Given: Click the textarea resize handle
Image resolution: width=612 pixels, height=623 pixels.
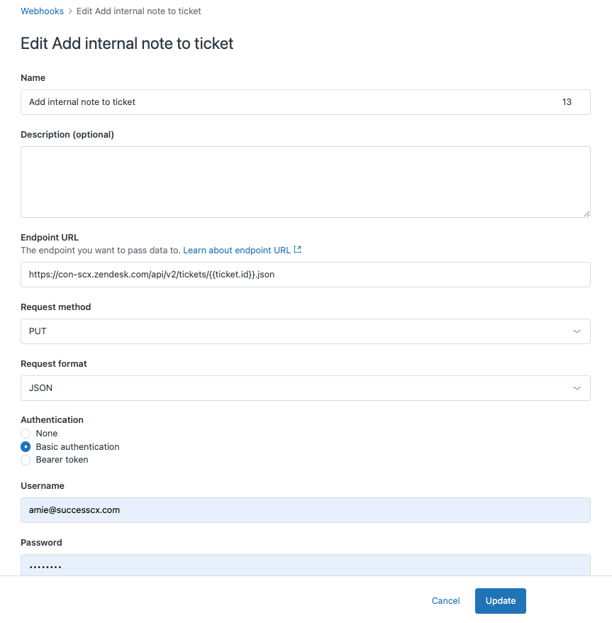Looking at the screenshot, I should coord(587,213).
